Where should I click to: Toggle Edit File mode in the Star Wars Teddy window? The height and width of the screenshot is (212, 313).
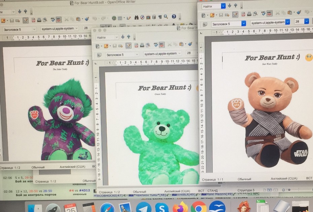[235, 14]
